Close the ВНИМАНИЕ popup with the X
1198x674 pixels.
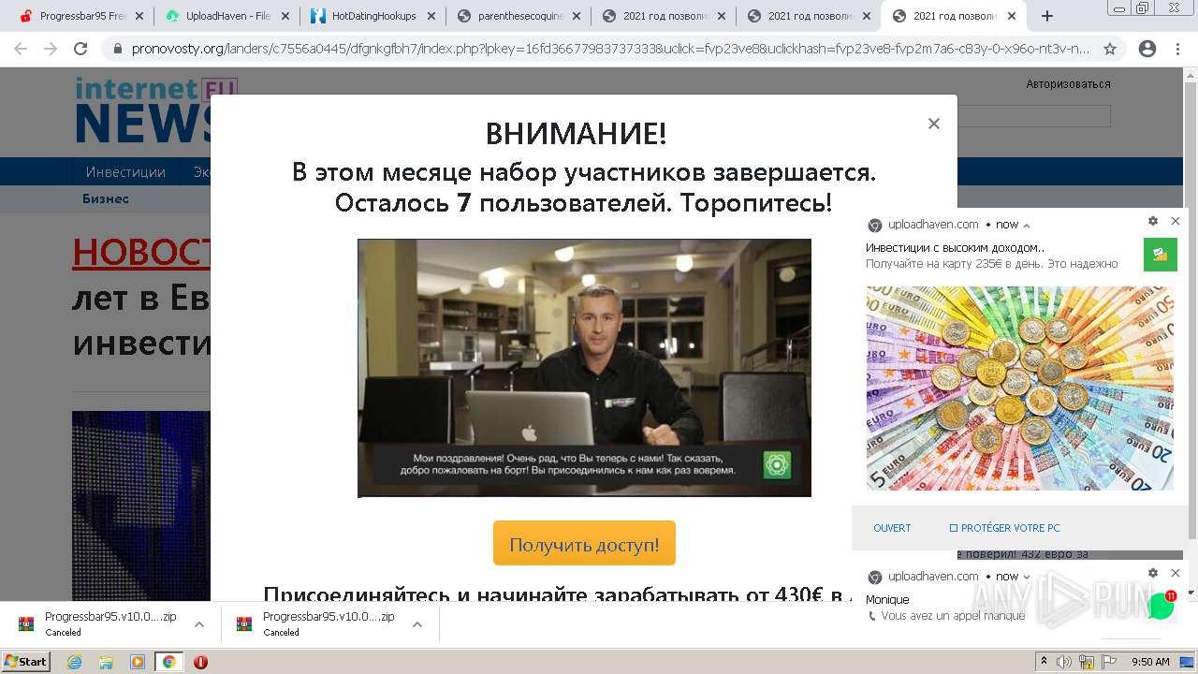pyautogui.click(x=933, y=124)
